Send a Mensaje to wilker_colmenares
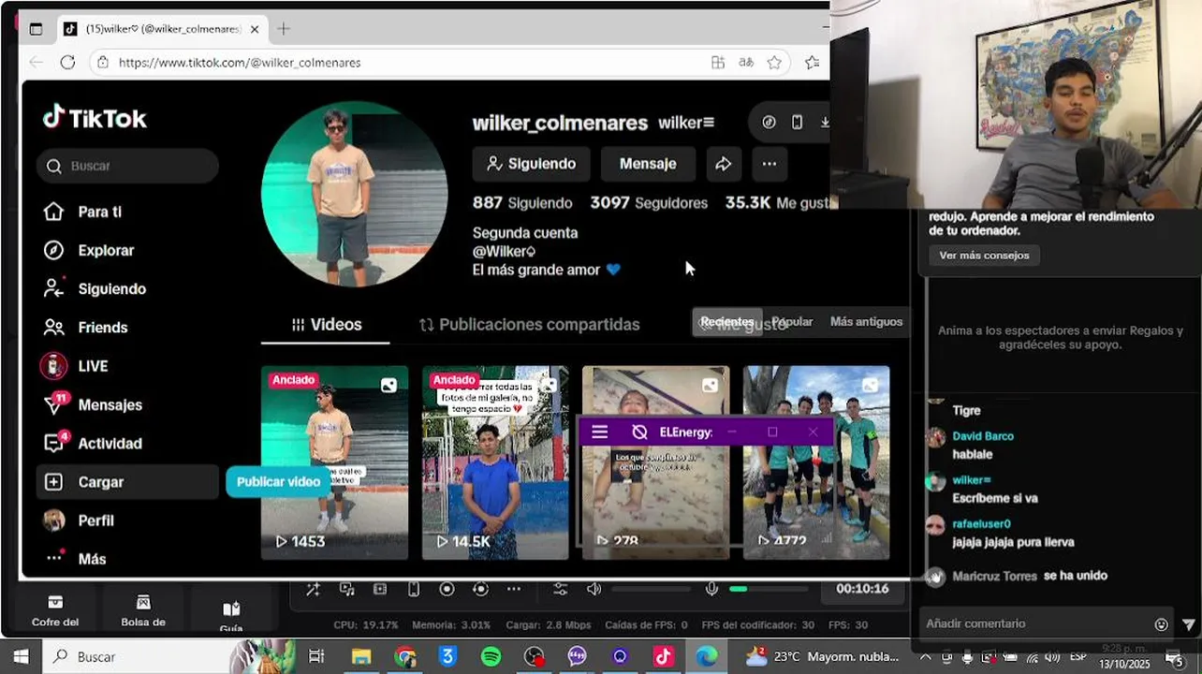Viewport: 1202px width, 674px height. (x=648, y=164)
